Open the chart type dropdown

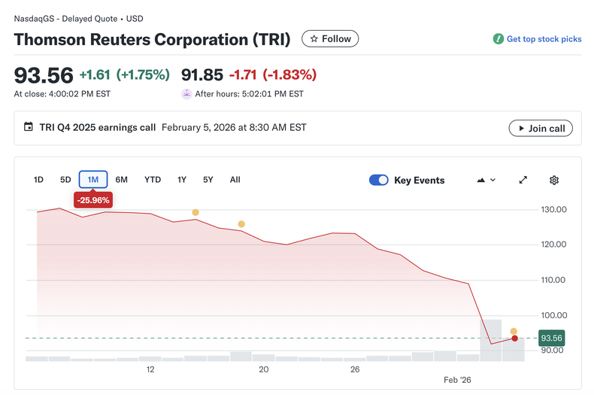[x=486, y=180]
